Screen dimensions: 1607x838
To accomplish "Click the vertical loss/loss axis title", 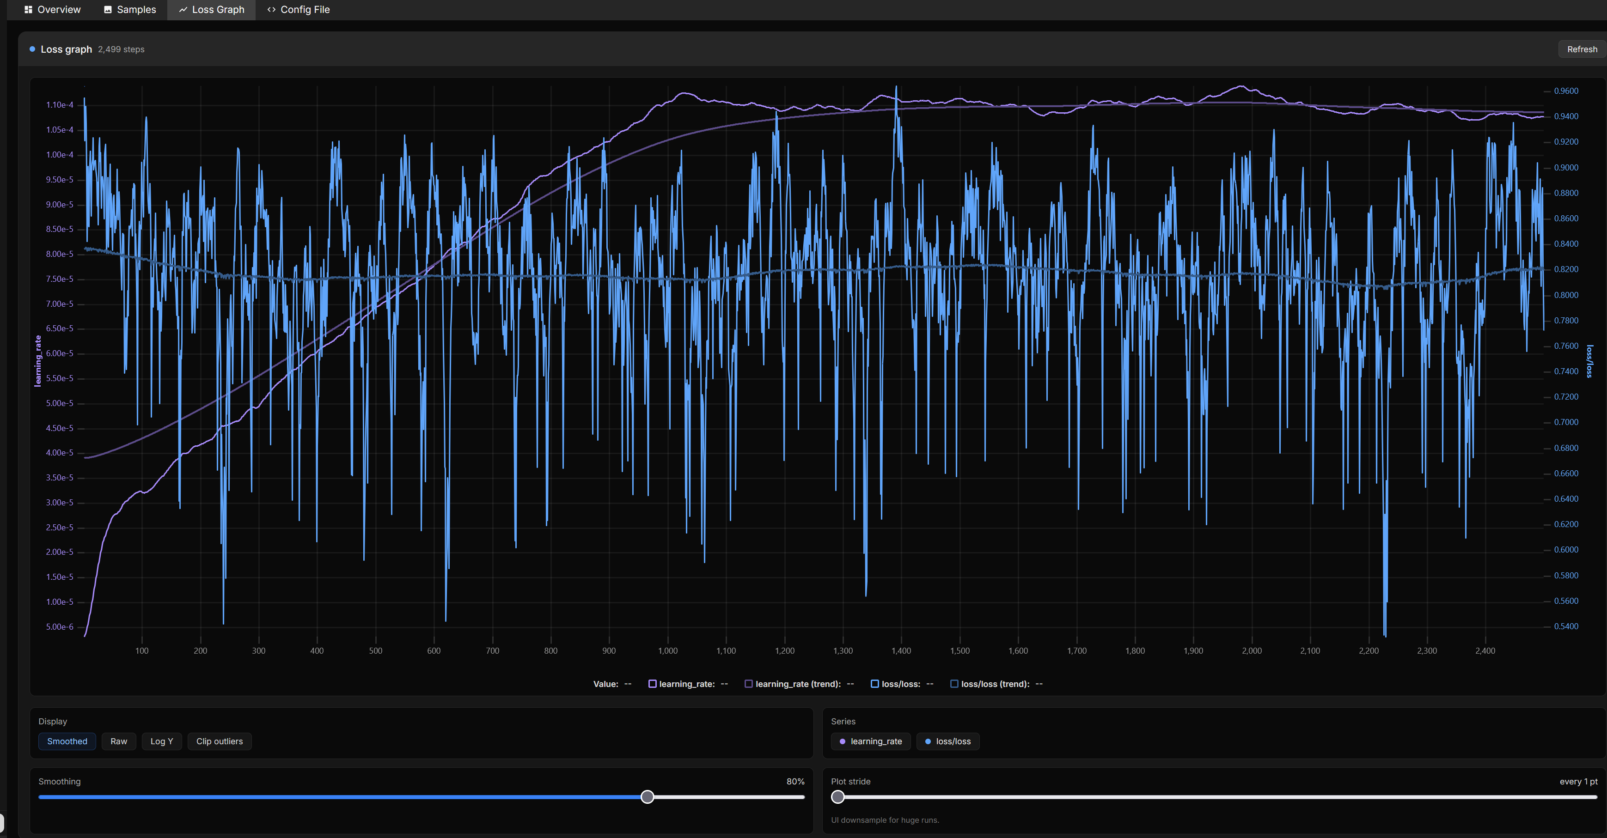I will 1589,361.
